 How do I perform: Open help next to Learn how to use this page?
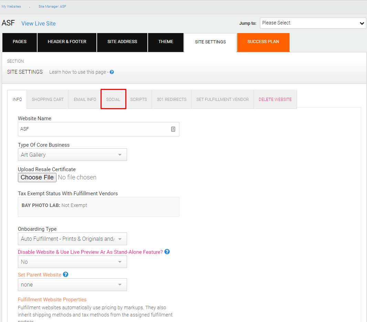(x=112, y=72)
